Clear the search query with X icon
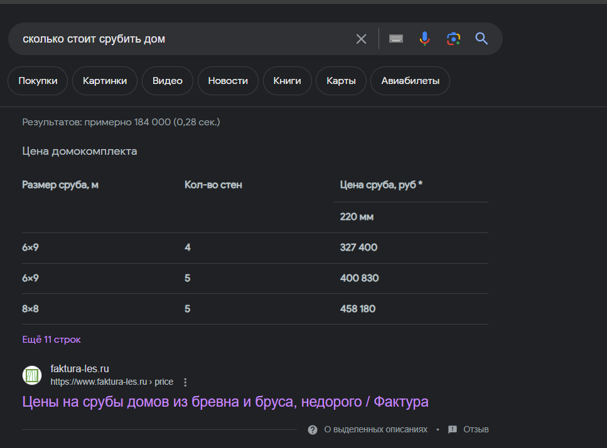 tap(361, 39)
